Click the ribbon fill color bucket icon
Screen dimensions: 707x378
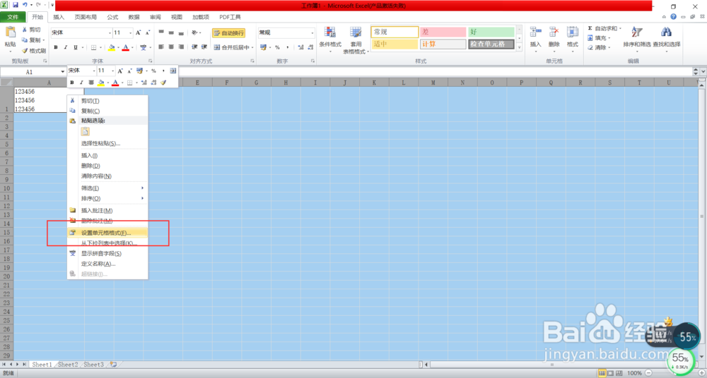point(112,47)
